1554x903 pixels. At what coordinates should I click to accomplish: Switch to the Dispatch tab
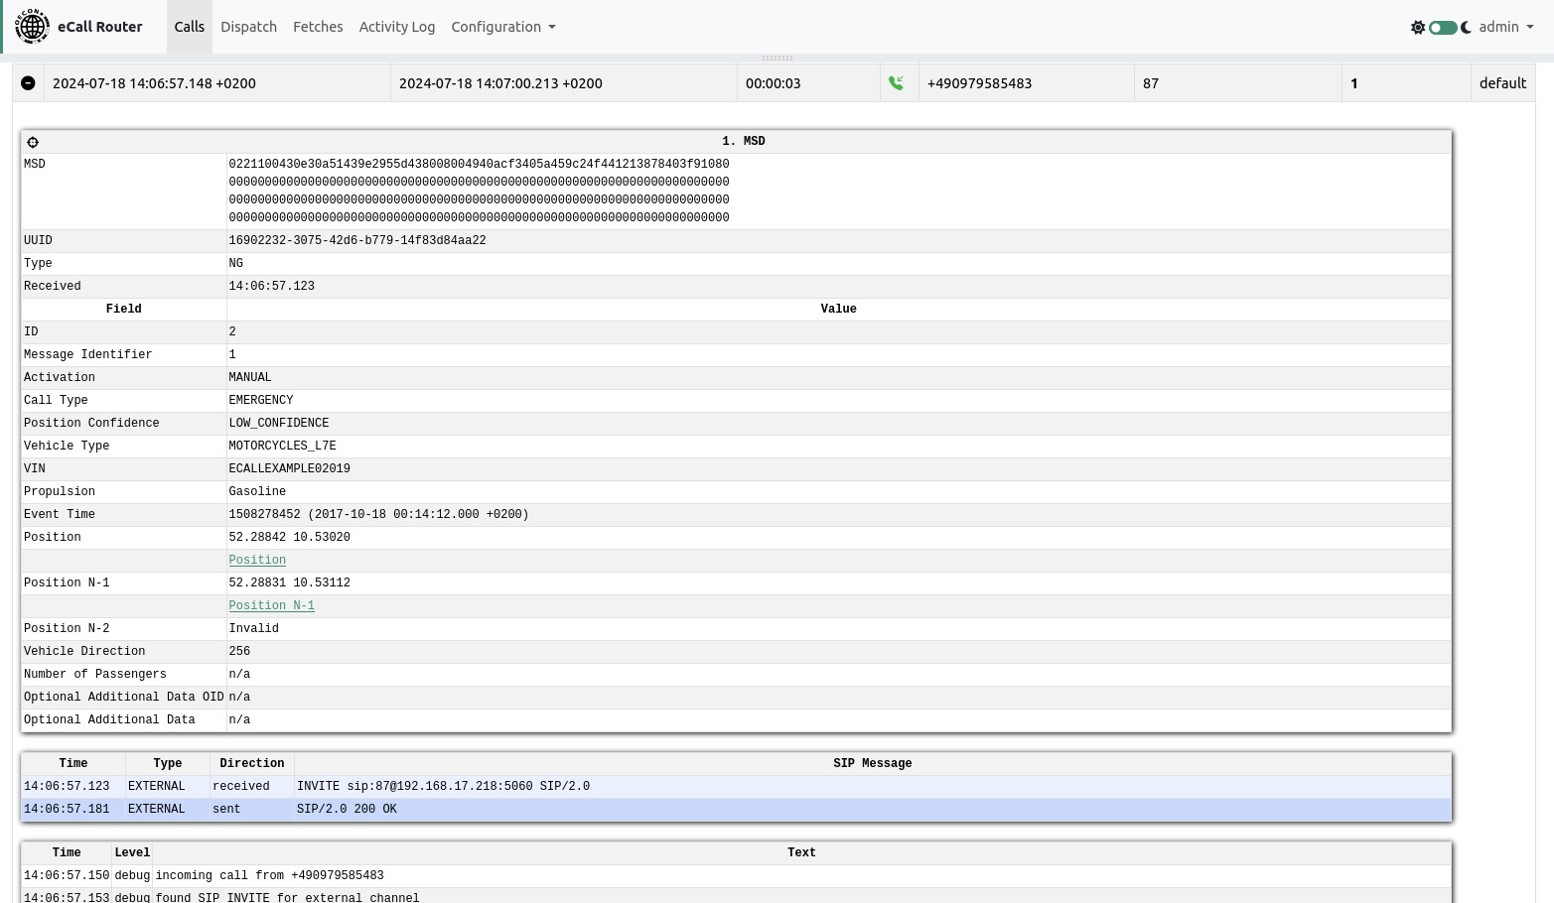tap(248, 27)
